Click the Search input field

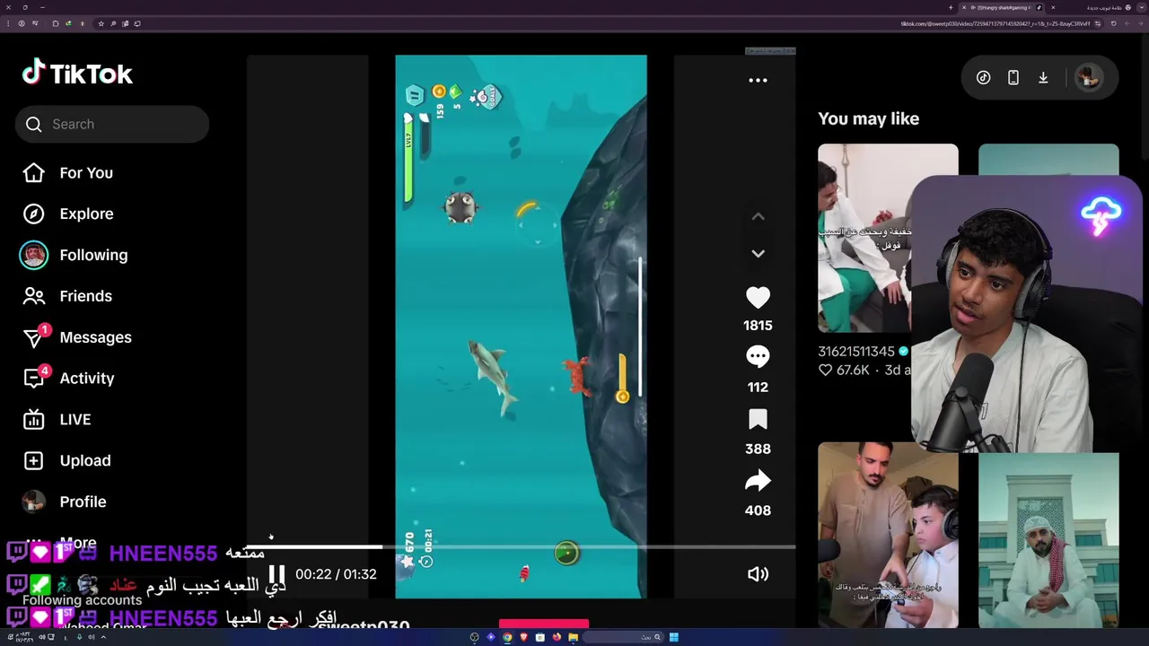pyautogui.click(x=112, y=124)
